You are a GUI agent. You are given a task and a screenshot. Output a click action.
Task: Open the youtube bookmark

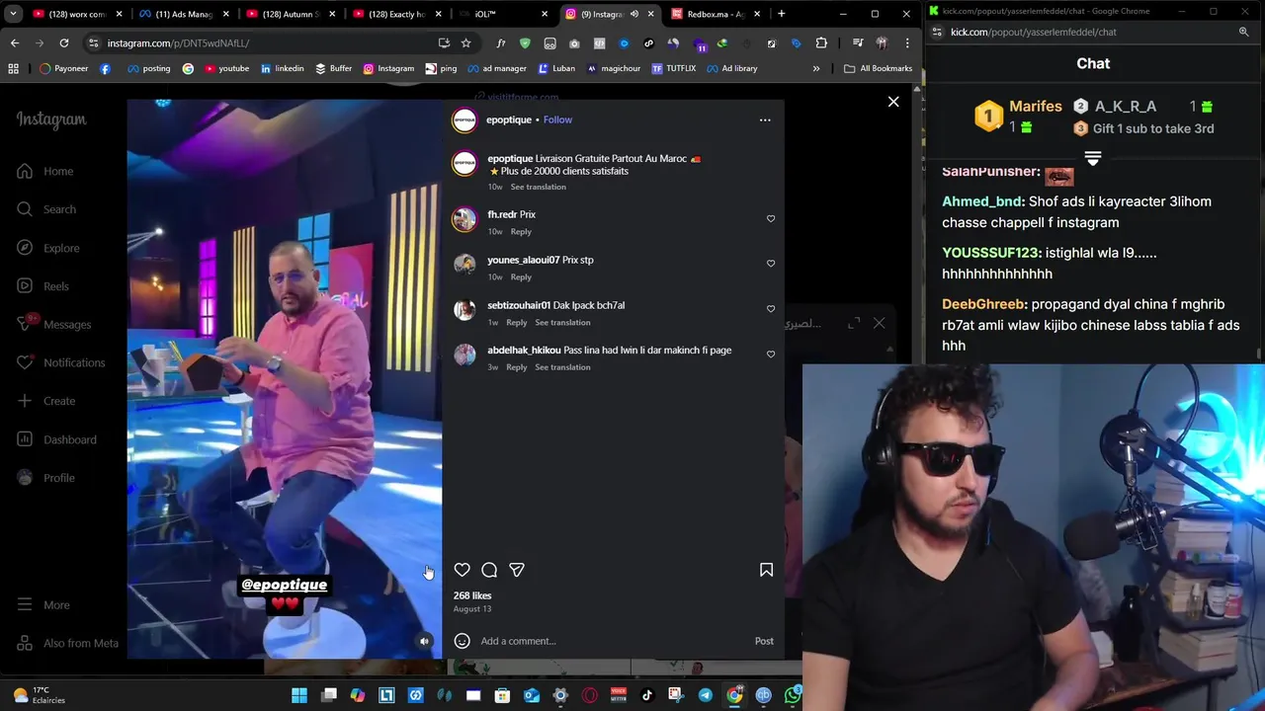(226, 68)
